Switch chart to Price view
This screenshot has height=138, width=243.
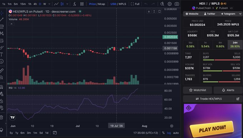(92, 4)
